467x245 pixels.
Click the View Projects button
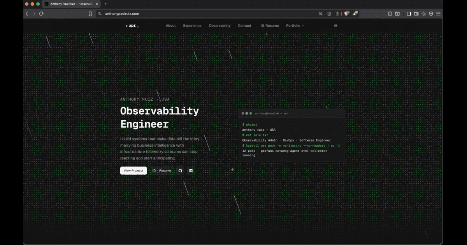133,170
